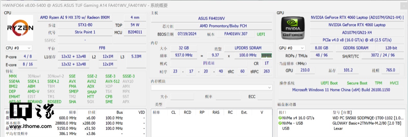Select the Lexar USB drive entry

coord(338,128)
